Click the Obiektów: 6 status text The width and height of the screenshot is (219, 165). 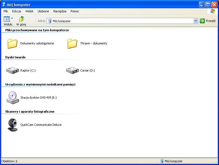pos(9,161)
